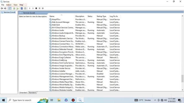Viewport: 184px width, 103px height.
Task: Click the Start Service play icon
Action: pos(30,8)
